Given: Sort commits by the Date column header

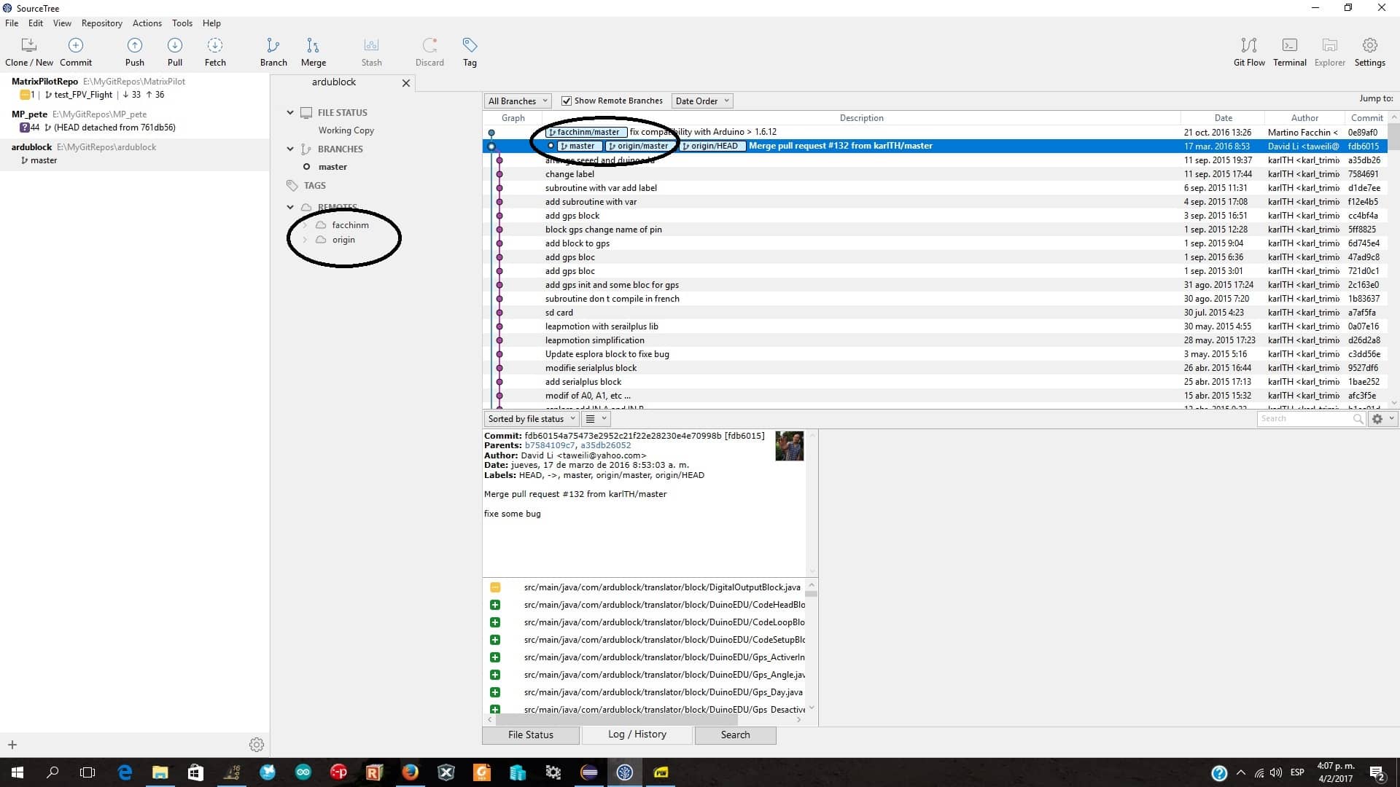Looking at the screenshot, I should pos(1223,118).
